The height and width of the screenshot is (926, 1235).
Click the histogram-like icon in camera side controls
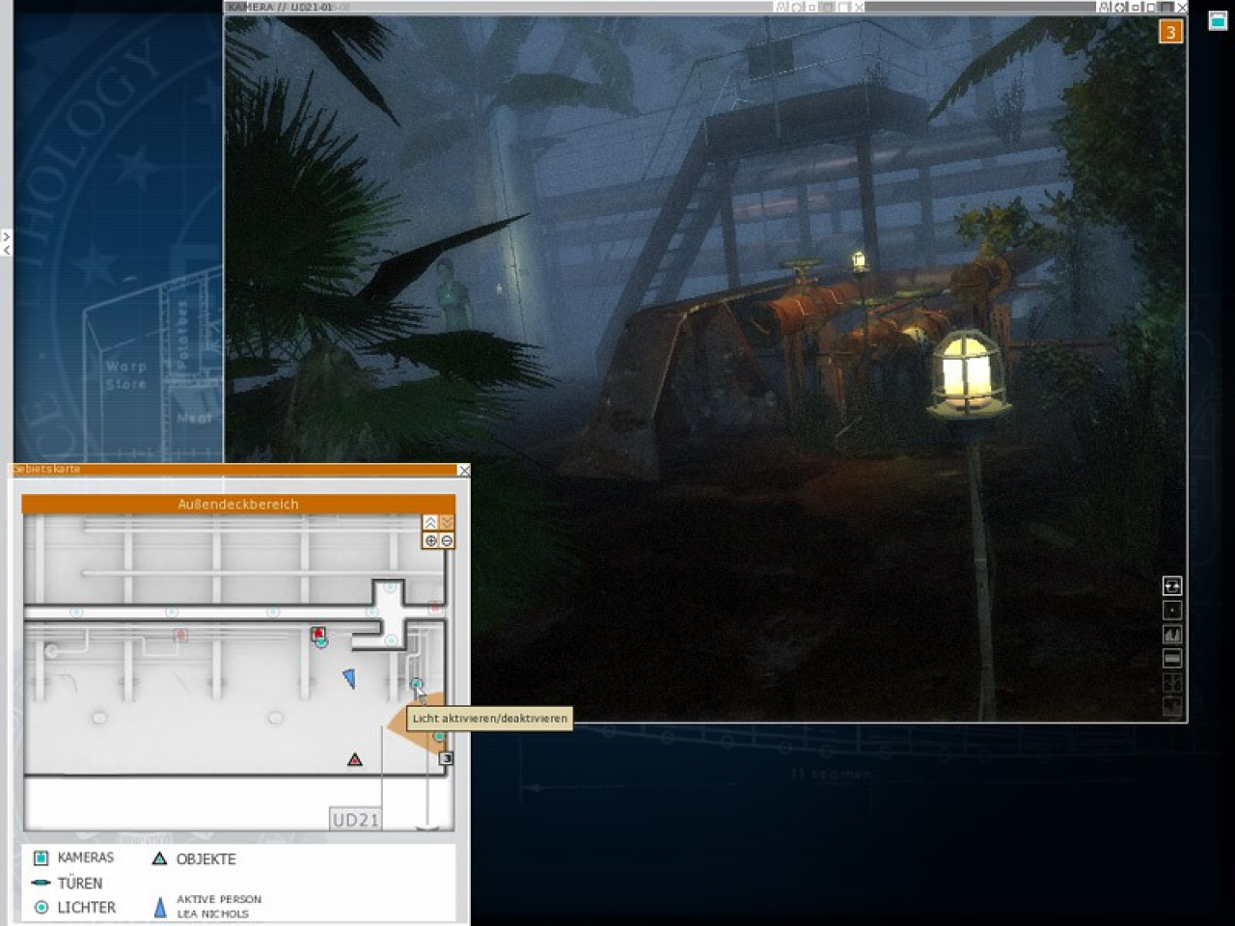(1172, 634)
